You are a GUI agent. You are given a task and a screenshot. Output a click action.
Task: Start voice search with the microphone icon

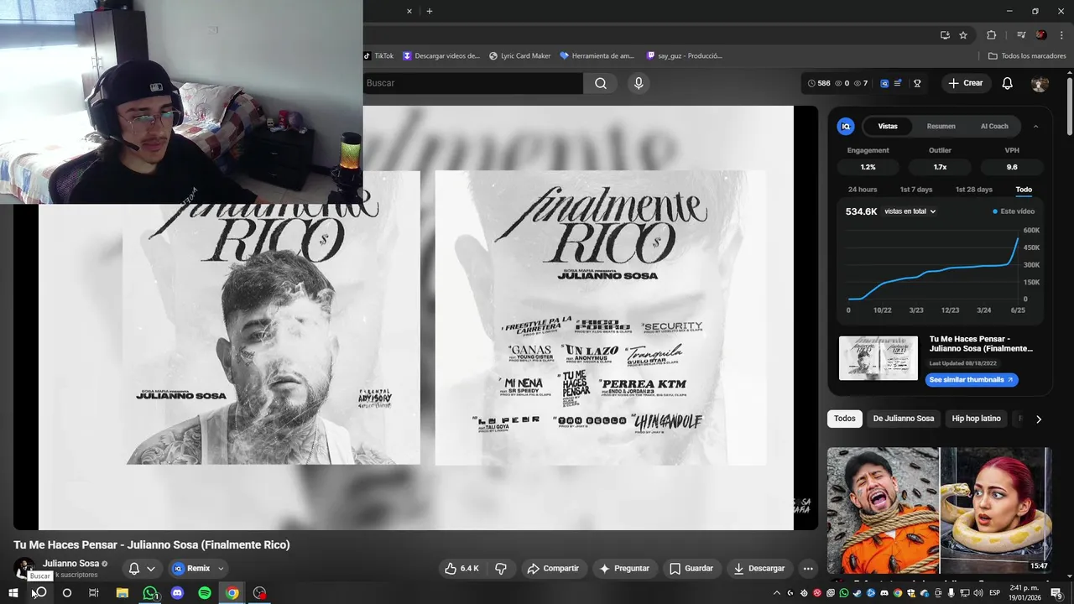(639, 83)
